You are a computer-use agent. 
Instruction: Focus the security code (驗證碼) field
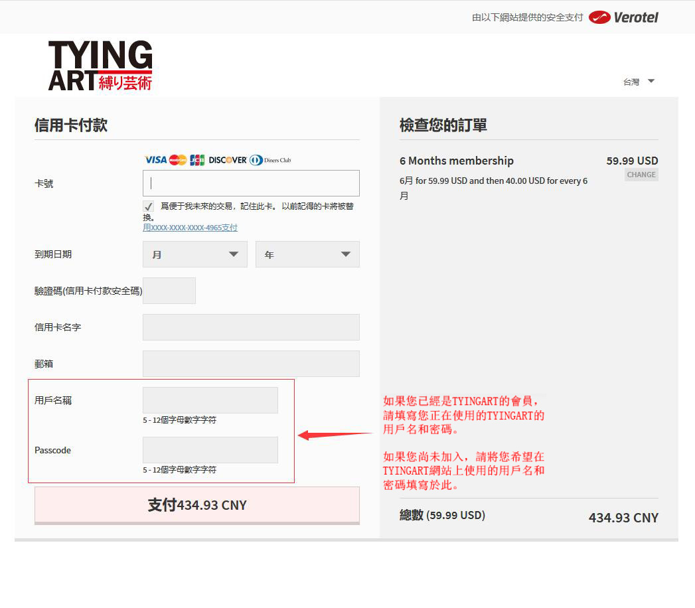click(x=169, y=291)
